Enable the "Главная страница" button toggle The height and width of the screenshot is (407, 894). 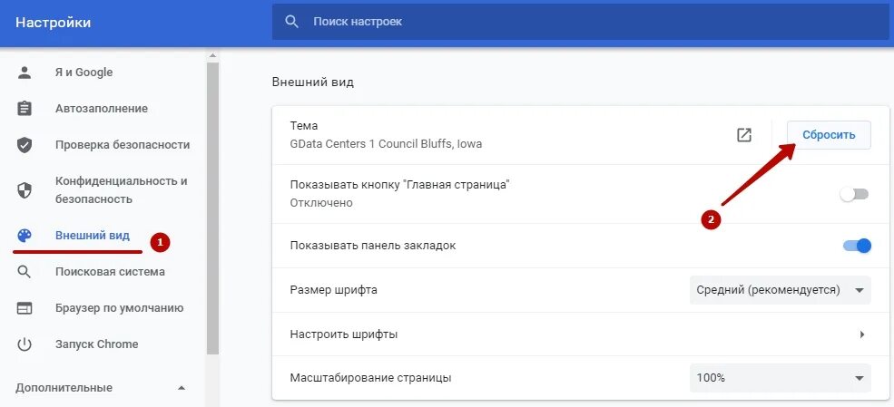(854, 194)
